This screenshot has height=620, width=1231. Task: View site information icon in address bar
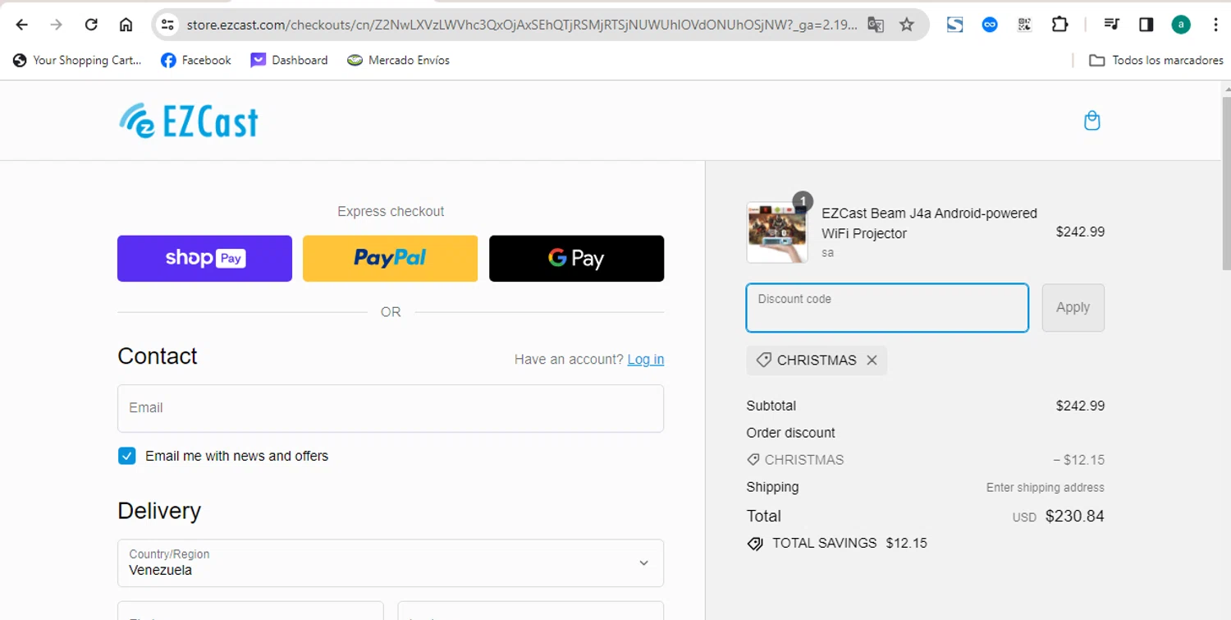[x=167, y=25]
